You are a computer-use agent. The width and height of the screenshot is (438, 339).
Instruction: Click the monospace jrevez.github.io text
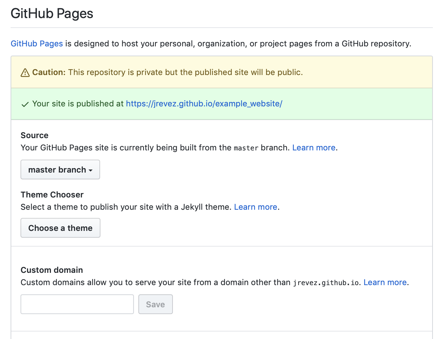coord(326,283)
